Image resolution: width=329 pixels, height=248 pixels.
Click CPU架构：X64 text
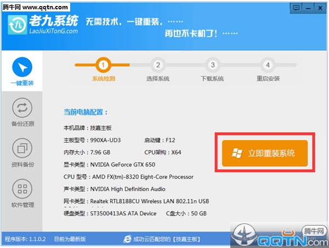tap(163, 152)
